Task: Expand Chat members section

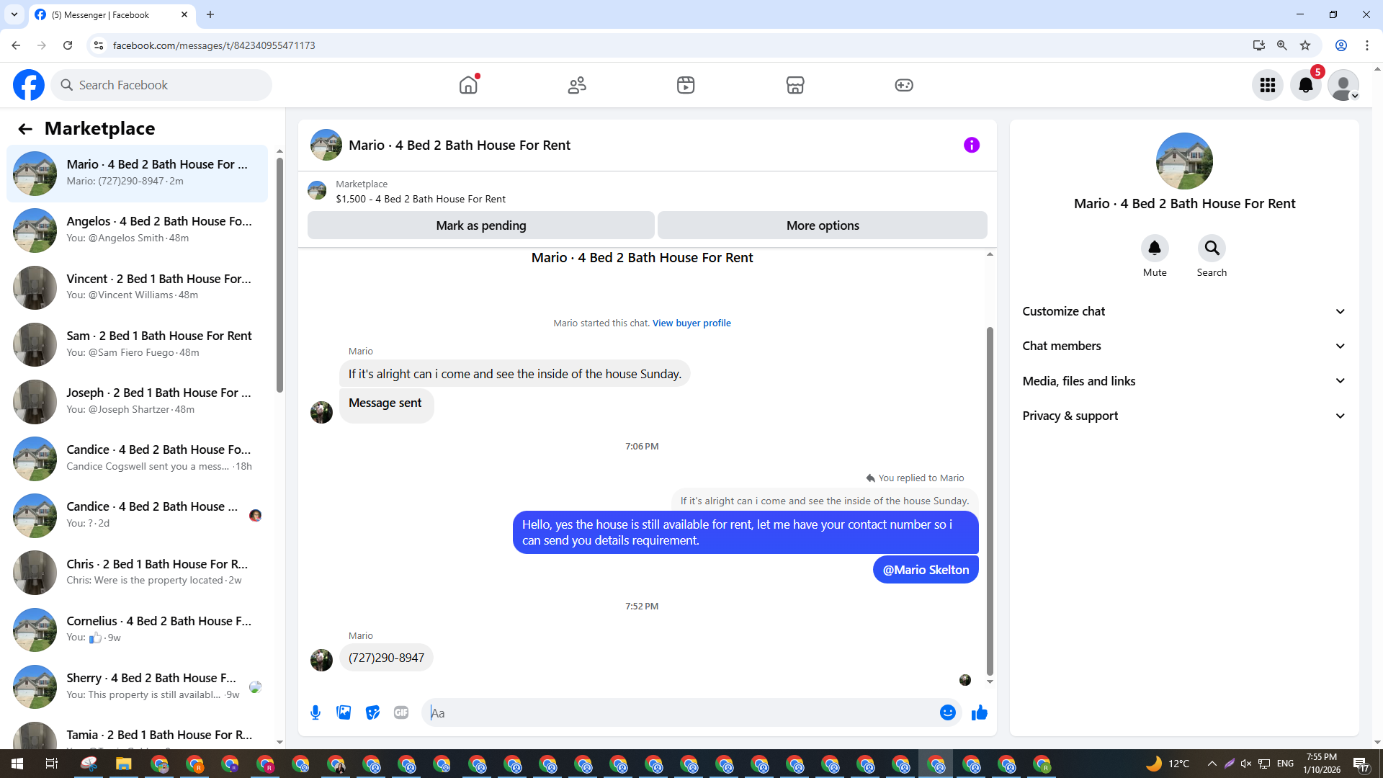Action: coord(1184,346)
